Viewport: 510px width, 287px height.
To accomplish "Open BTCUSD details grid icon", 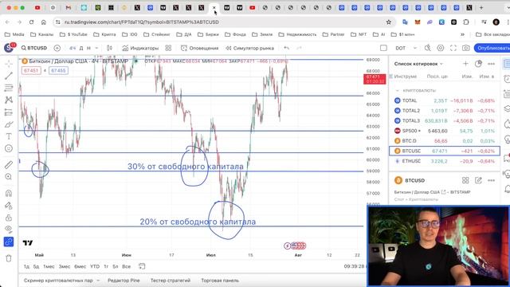I will pyautogui.click(x=465, y=180).
